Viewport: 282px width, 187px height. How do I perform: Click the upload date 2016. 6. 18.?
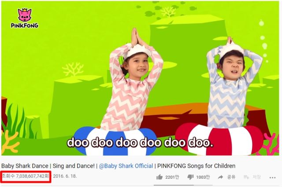click(x=65, y=176)
